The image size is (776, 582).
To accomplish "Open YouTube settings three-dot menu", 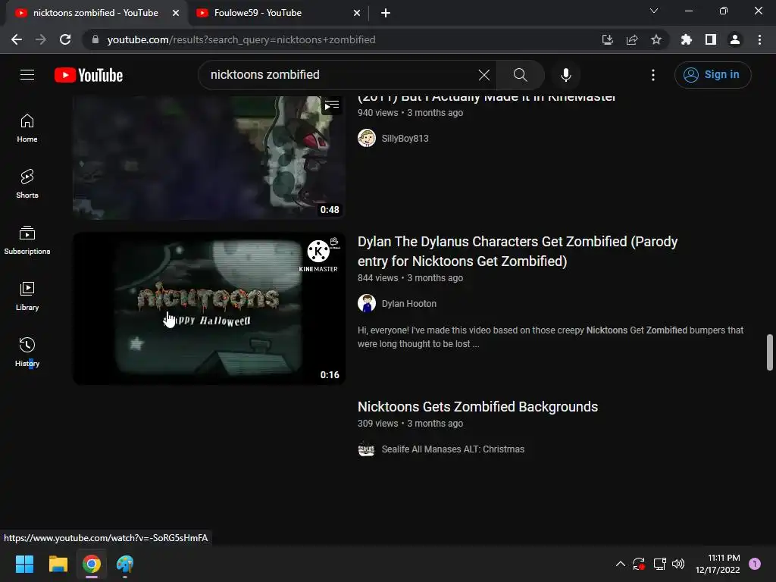I will 652,75.
